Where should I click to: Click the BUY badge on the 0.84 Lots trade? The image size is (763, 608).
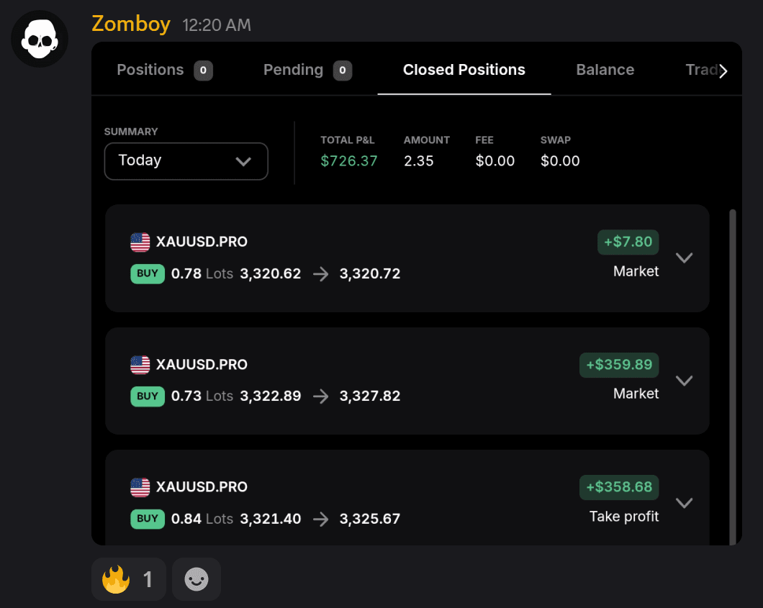148,519
